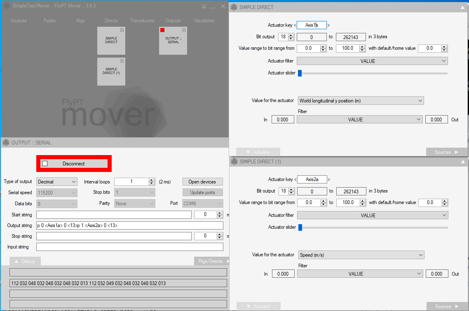Image resolution: width=469 pixels, height=311 pixels.
Task: Open the Rigs menu
Action: click(80, 21)
